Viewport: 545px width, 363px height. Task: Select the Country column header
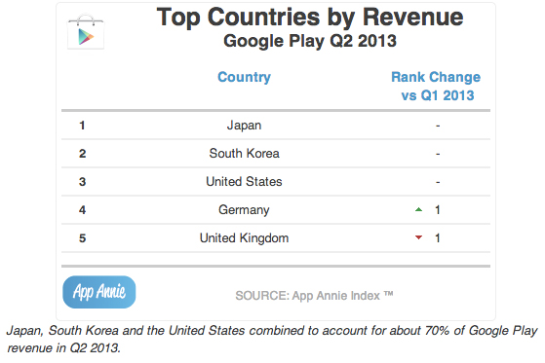(244, 77)
